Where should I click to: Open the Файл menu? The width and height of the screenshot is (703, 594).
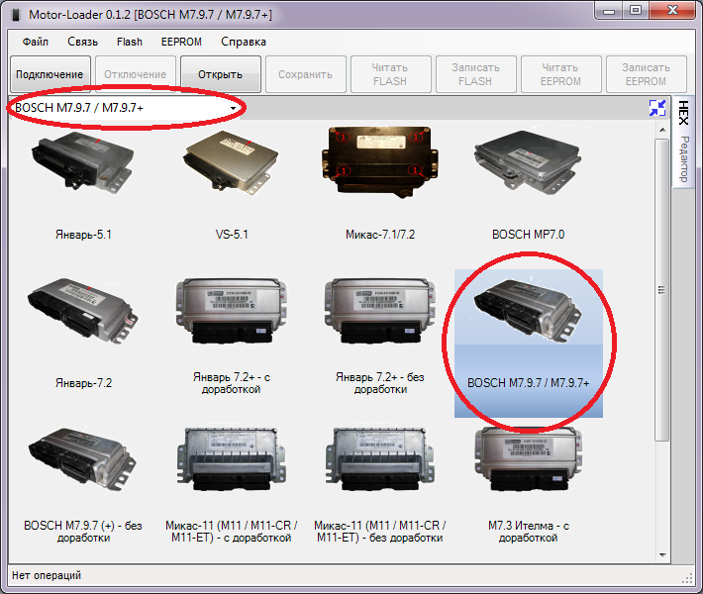(x=36, y=42)
